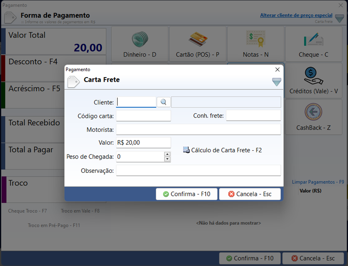Increase Peso de Chegada with up arrow
The height and width of the screenshot is (266, 348).
pyautogui.click(x=167, y=154)
